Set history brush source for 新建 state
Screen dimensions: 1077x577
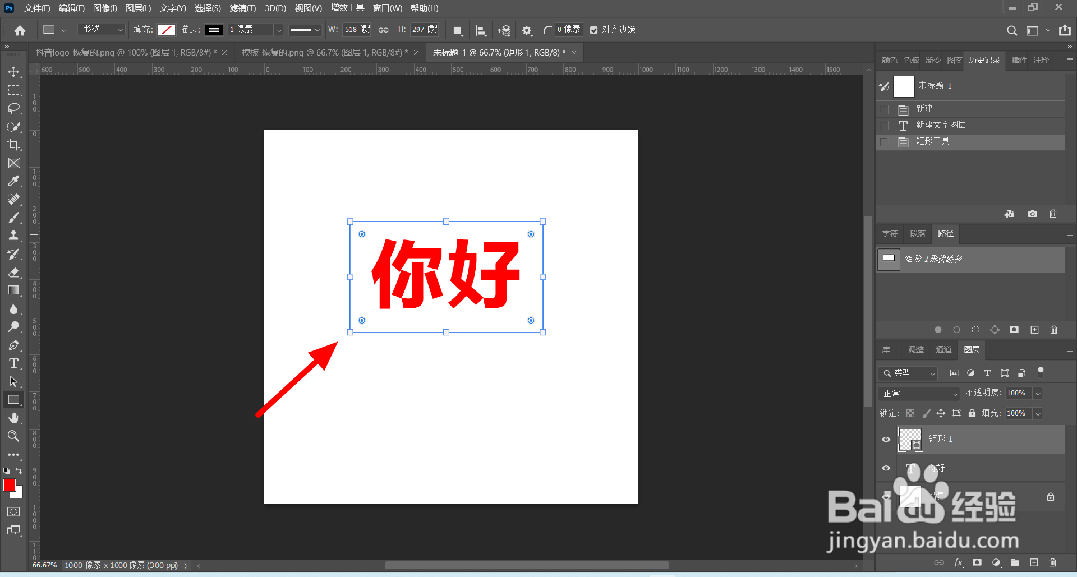pos(885,109)
